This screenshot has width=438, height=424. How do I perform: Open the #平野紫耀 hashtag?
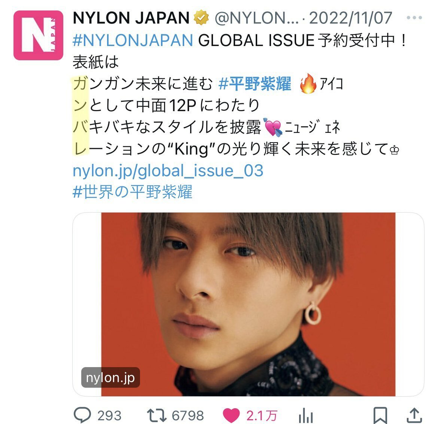(x=255, y=83)
